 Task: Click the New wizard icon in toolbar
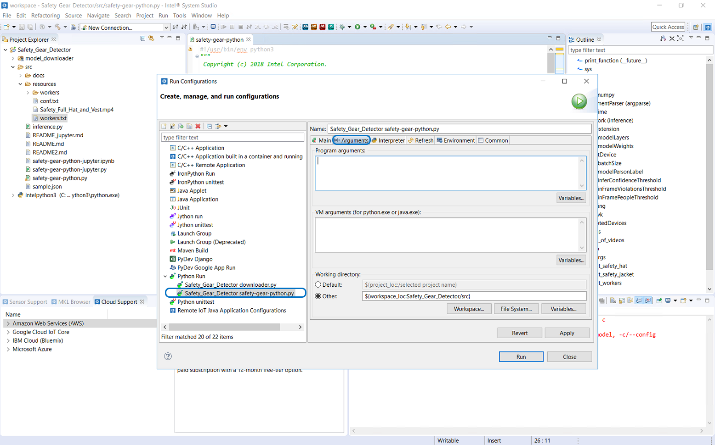pyautogui.click(x=6, y=27)
